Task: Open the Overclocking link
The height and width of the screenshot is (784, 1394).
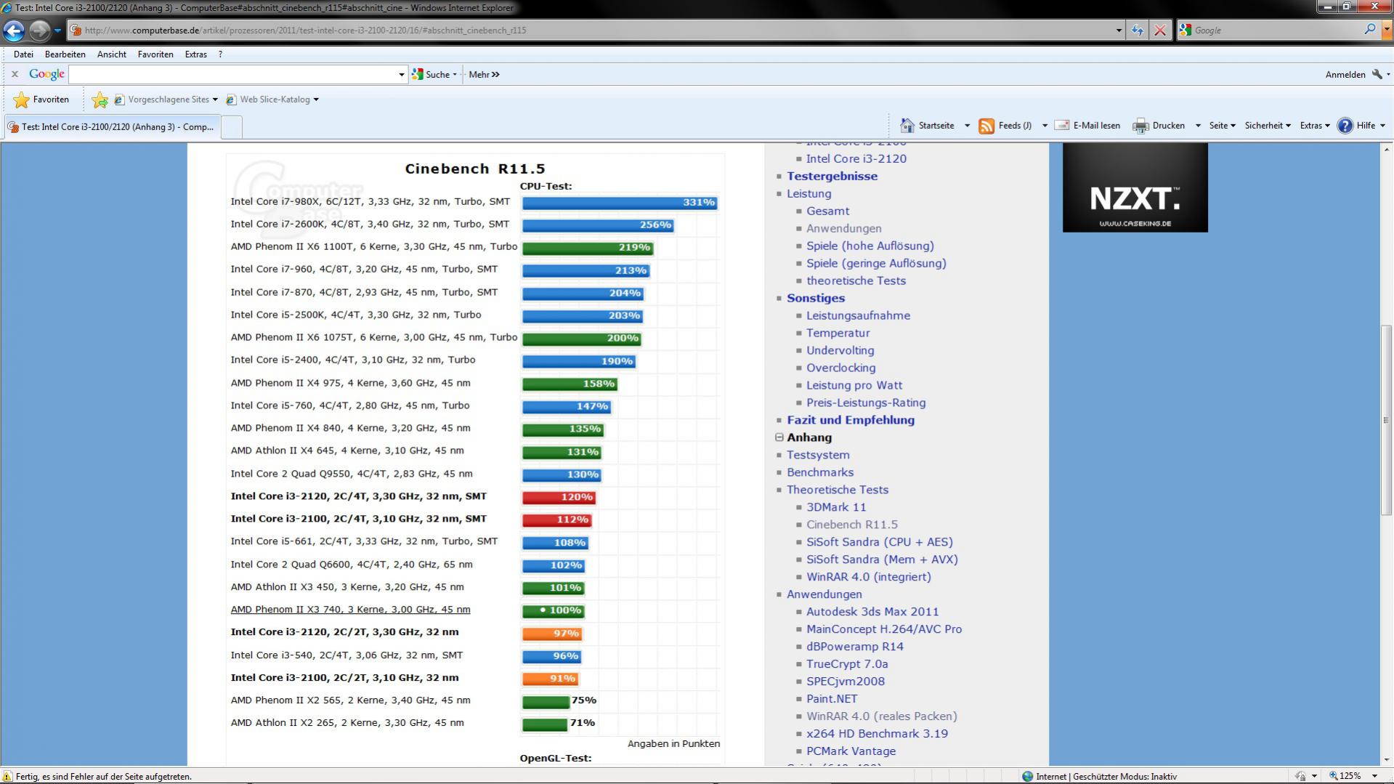Action: coord(841,368)
